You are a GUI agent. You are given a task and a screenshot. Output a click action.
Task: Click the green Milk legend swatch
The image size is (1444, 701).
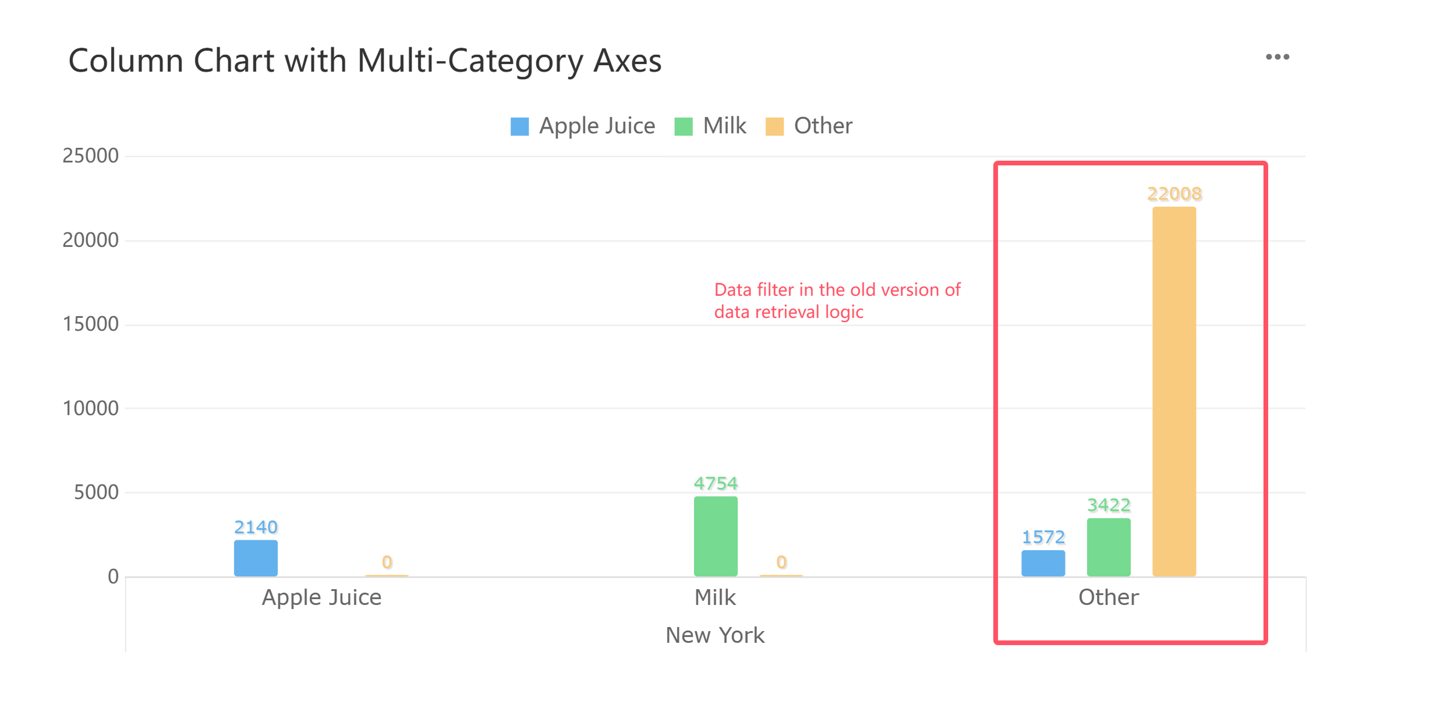[684, 126]
